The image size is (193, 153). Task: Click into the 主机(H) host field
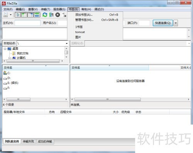[27, 23]
